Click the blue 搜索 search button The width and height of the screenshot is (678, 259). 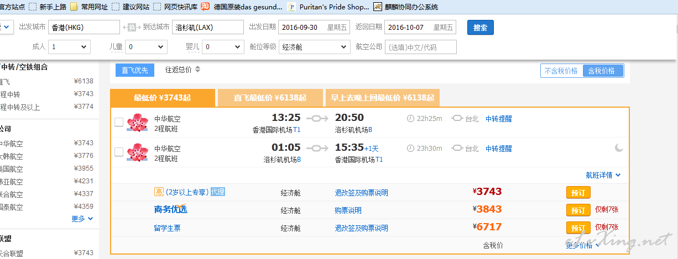(481, 28)
